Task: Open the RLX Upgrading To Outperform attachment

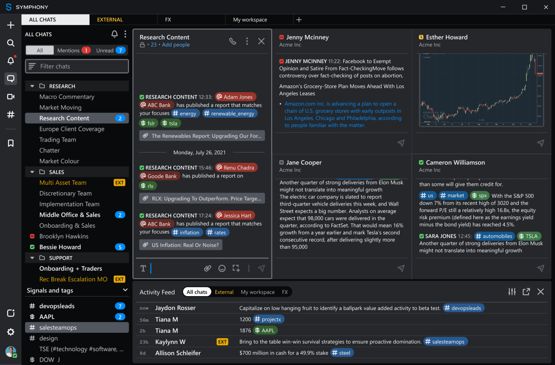Action: point(202,198)
